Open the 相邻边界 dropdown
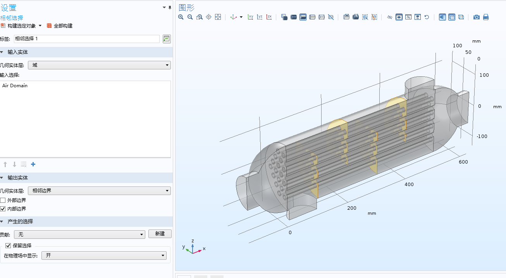 point(99,191)
